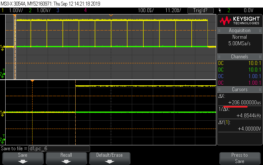This screenshot has height=165, width=263.
Task: Click channel 1's 1.00V/ vertical scale
Action: tap(16, 10)
